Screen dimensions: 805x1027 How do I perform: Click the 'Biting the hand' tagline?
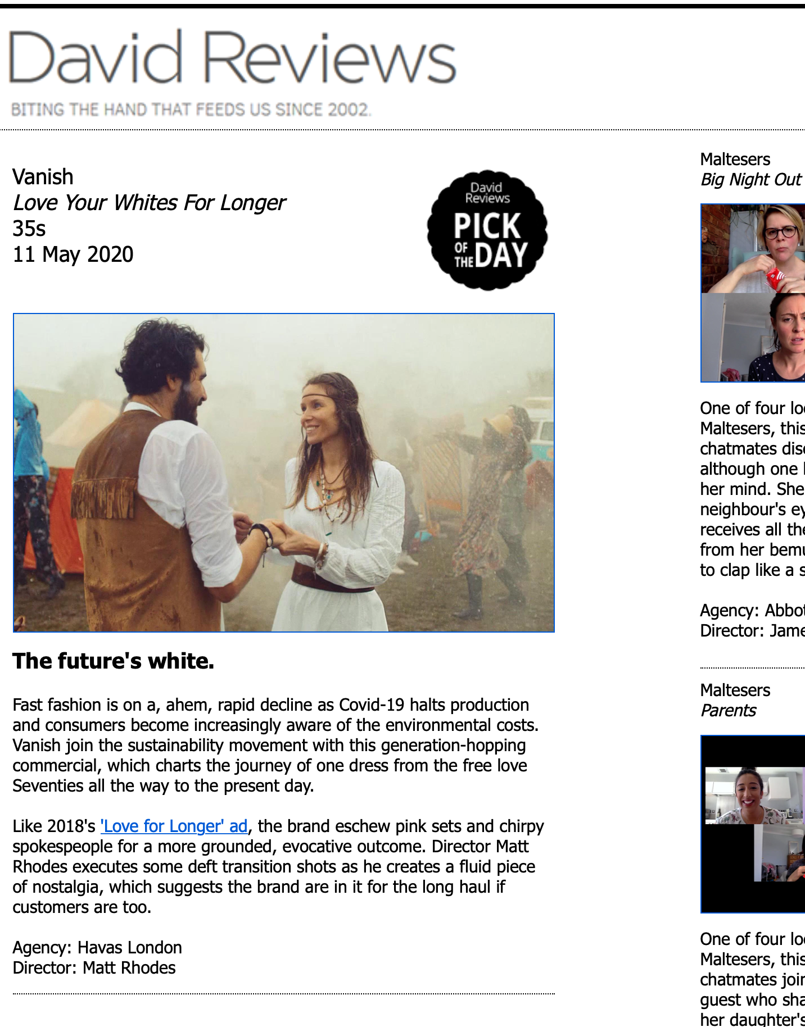click(x=191, y=109)
